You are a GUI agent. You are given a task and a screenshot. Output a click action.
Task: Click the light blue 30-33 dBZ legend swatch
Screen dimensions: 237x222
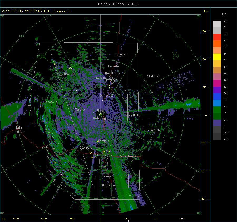[x=217, y=103]
